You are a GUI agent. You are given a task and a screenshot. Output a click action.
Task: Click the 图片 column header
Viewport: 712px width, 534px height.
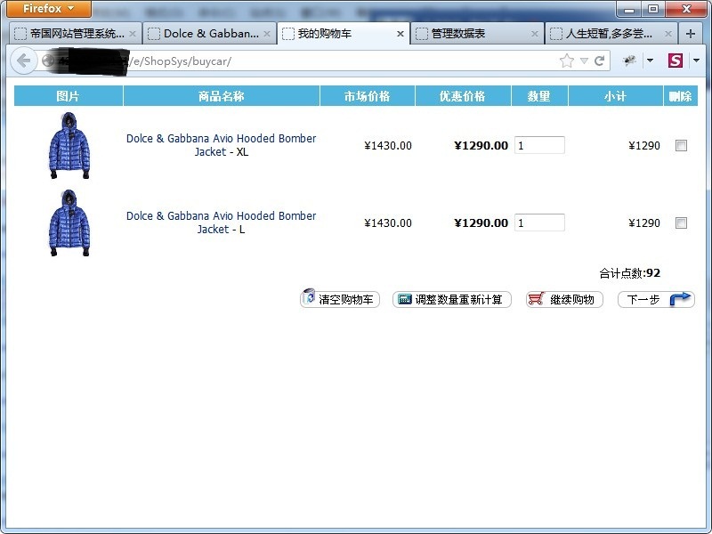[x=69, y=96]
